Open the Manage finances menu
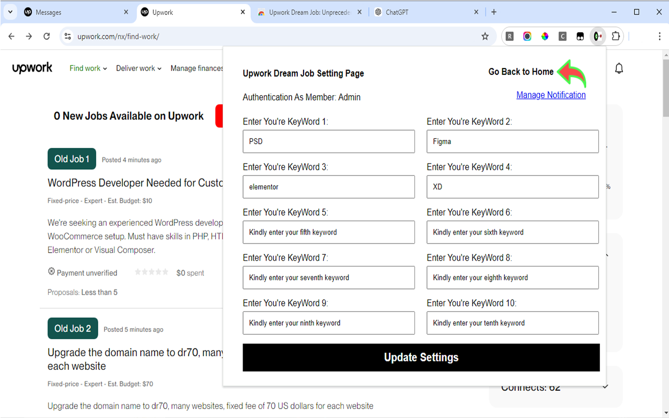Screen dimensions: 669x418 pyautogui.click(x=197, y=68)
